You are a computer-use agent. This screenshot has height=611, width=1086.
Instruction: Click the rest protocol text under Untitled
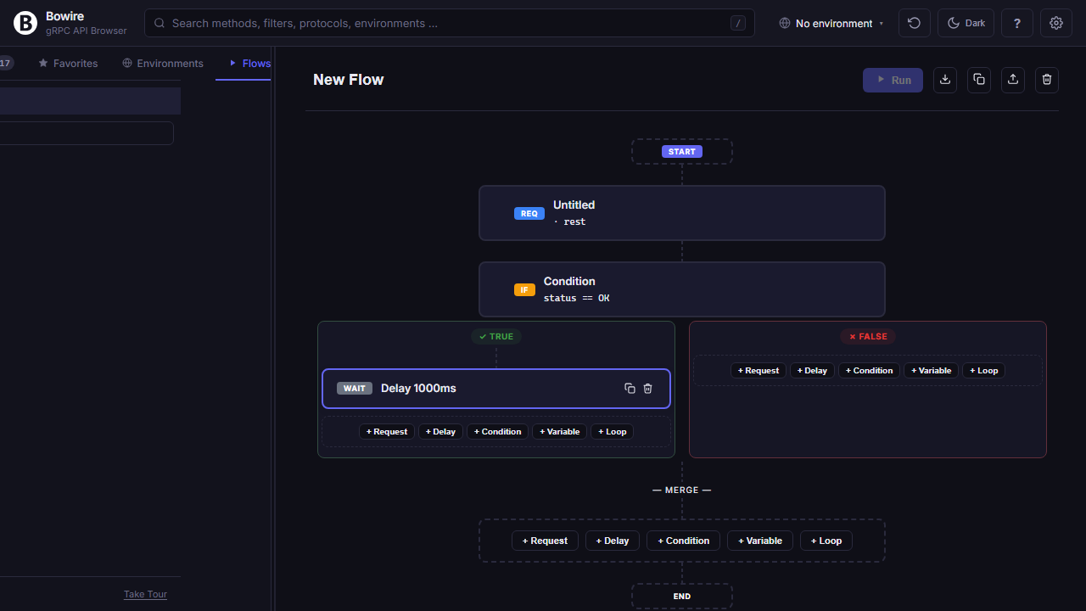(569, 222)
